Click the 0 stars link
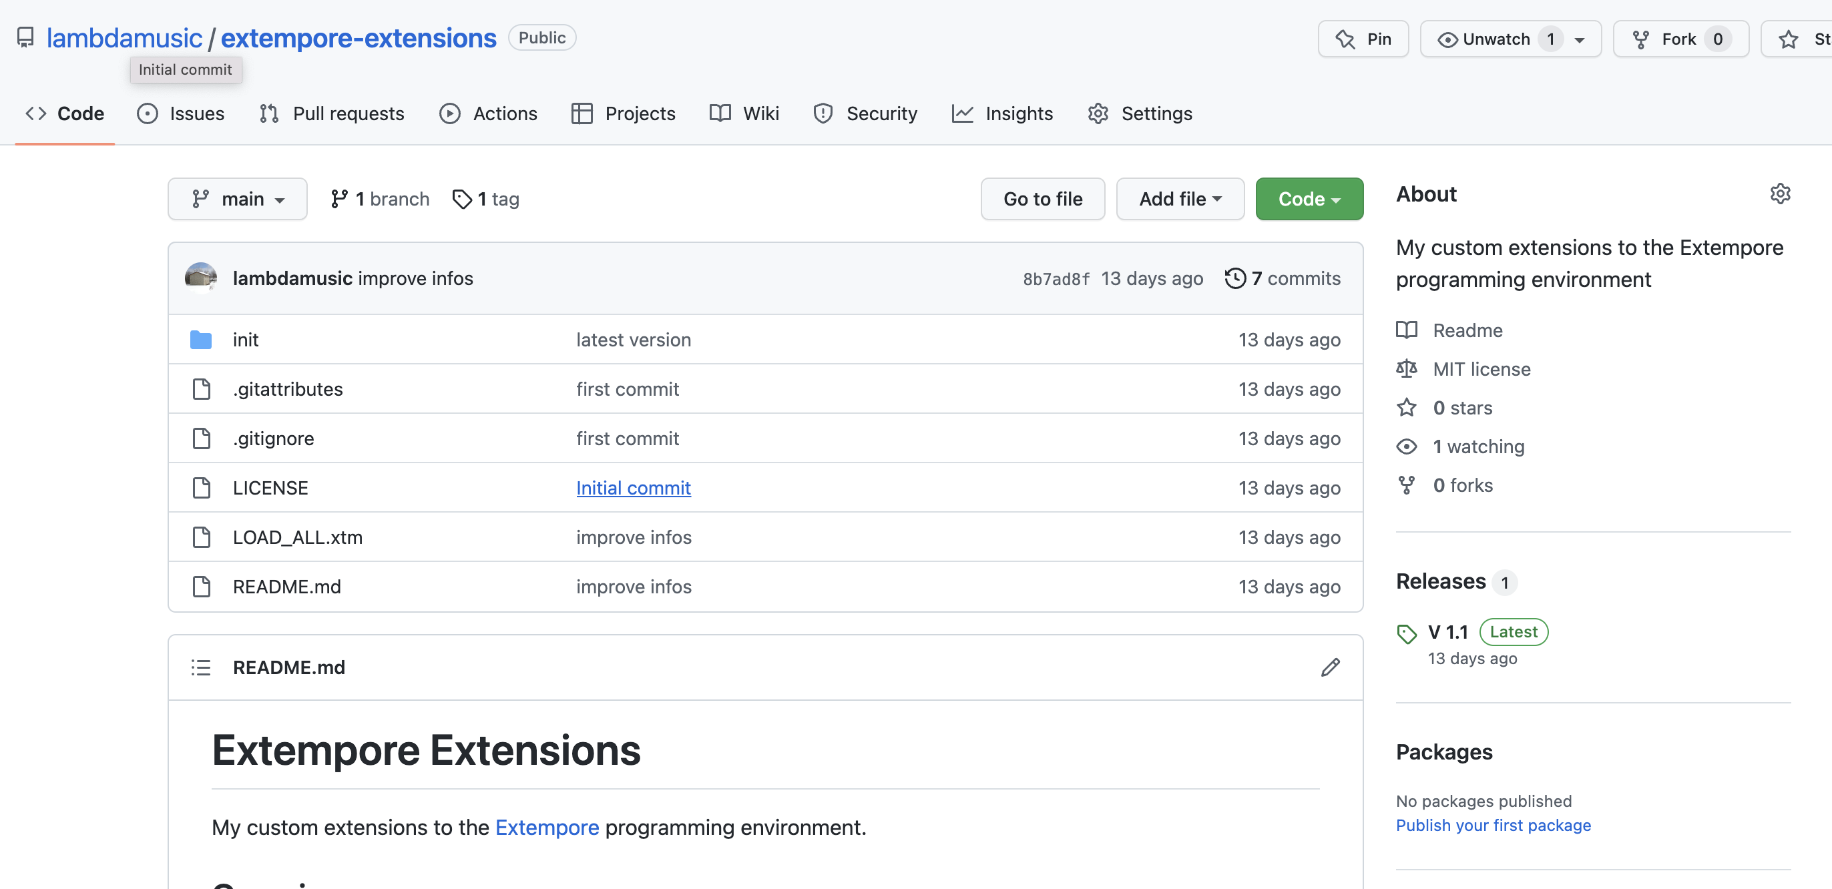This screenshot has height=889, width=1832. (1463, 408)
